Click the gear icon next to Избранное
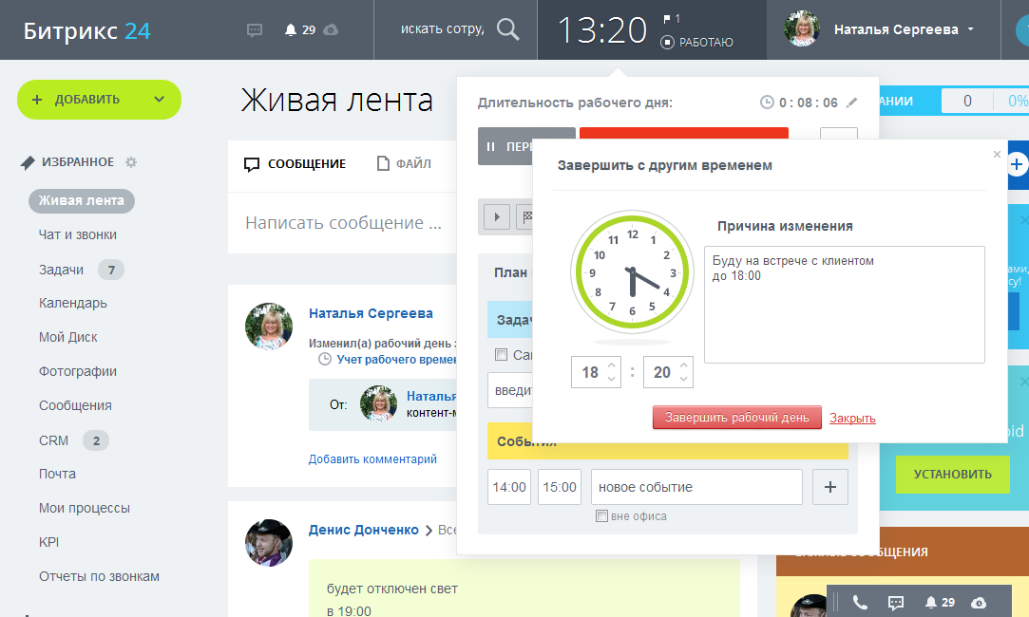Screen dimensions: 1029x617 point(131,162)
